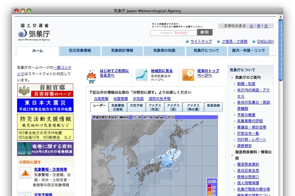The height and width of the screenshot is (196, 295).
Task: Open the 気象業務の評価 link
Action: (x=250, y=121)
